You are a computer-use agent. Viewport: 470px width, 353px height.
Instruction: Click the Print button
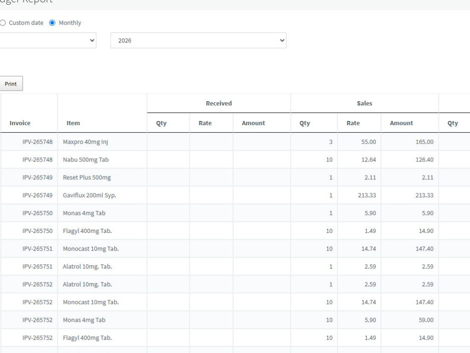click(x=11, y=84)
